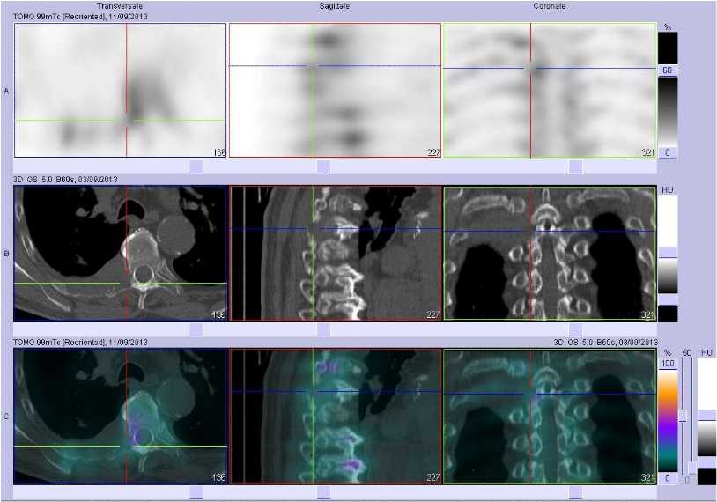Select the transverse CT image in row B

tap(121, 253)
